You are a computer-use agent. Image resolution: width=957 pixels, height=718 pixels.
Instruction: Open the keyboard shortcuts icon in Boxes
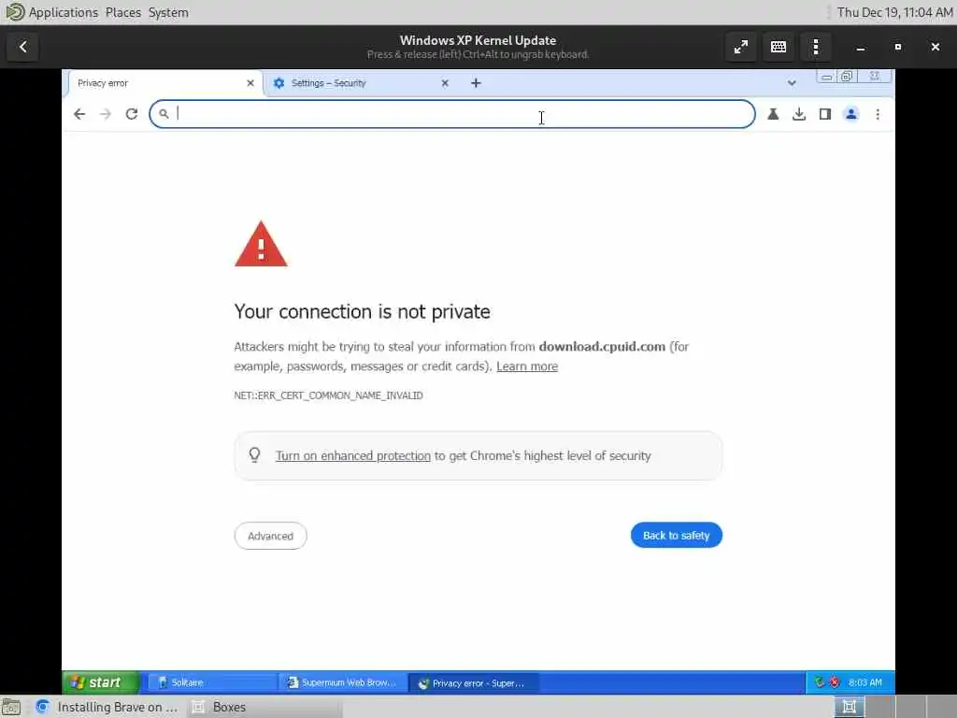778,47
